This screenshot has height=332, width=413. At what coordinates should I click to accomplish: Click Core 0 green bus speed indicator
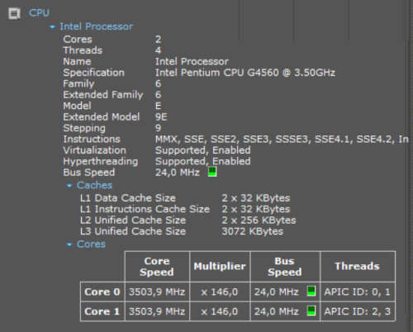click(x=311, y=291)
